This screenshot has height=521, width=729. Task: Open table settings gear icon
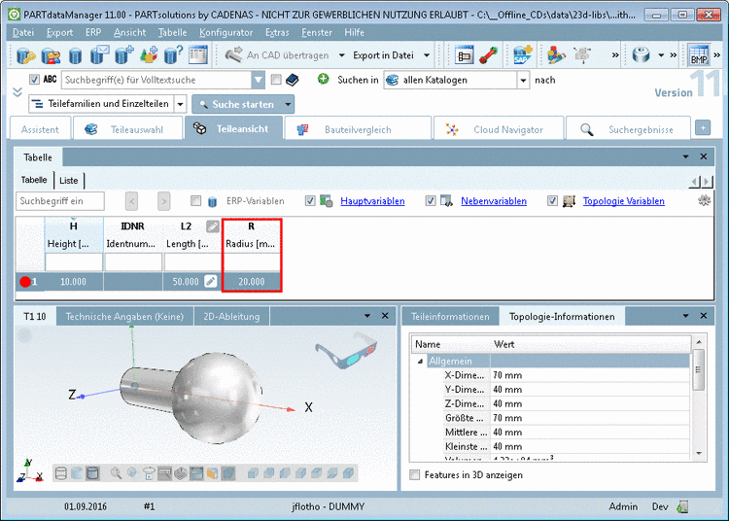[x=705, y=200]
